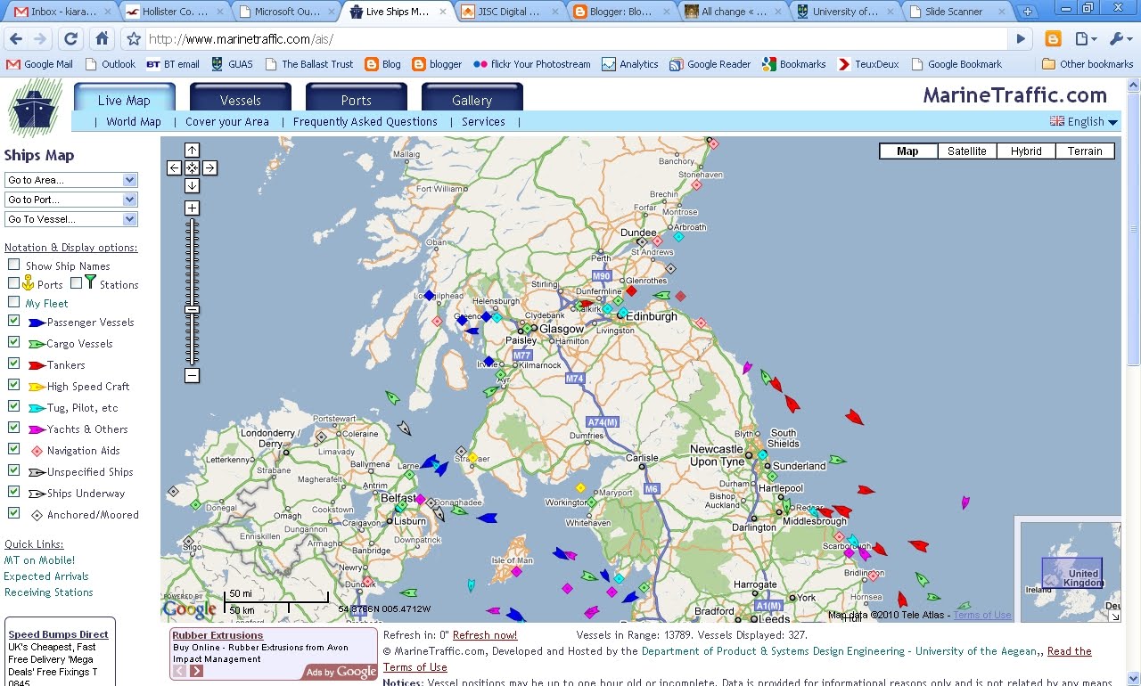The image size is (1141, 686).
Task: Enable the Stations checkbox
Action: tap(76, 283)
